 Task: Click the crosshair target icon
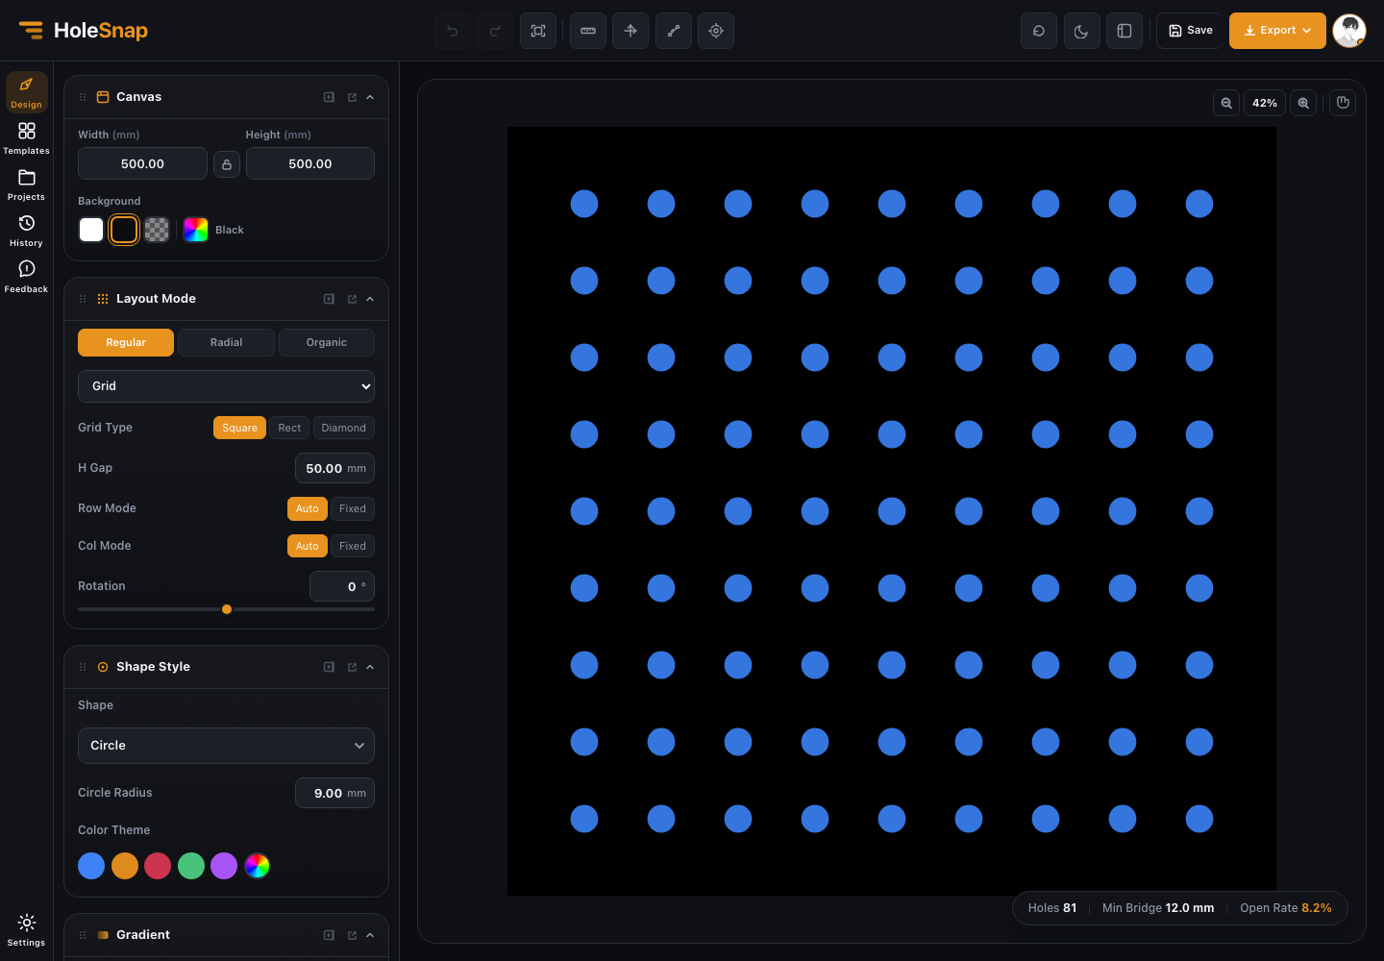[x=716, y=31]
